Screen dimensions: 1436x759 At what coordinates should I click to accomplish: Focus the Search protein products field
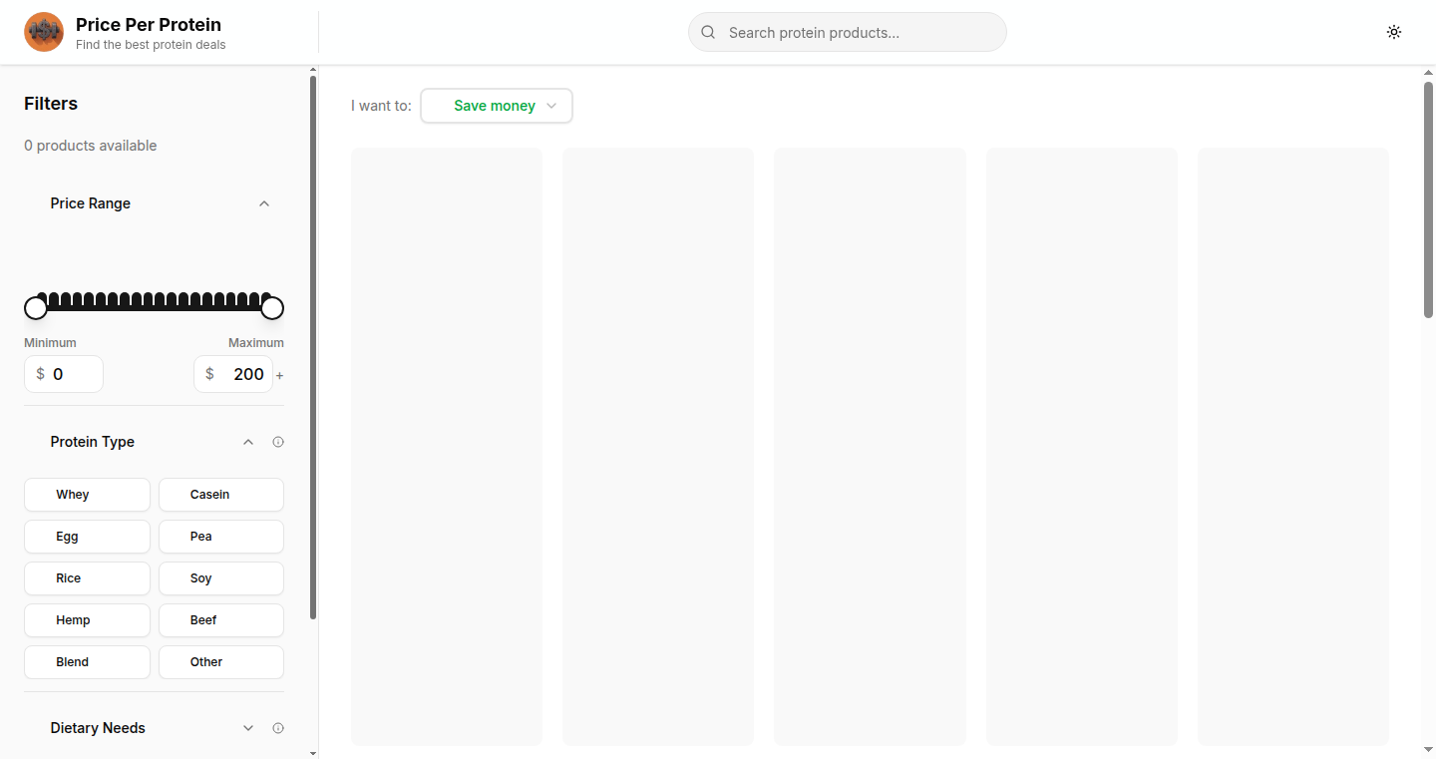click(848, 32)
